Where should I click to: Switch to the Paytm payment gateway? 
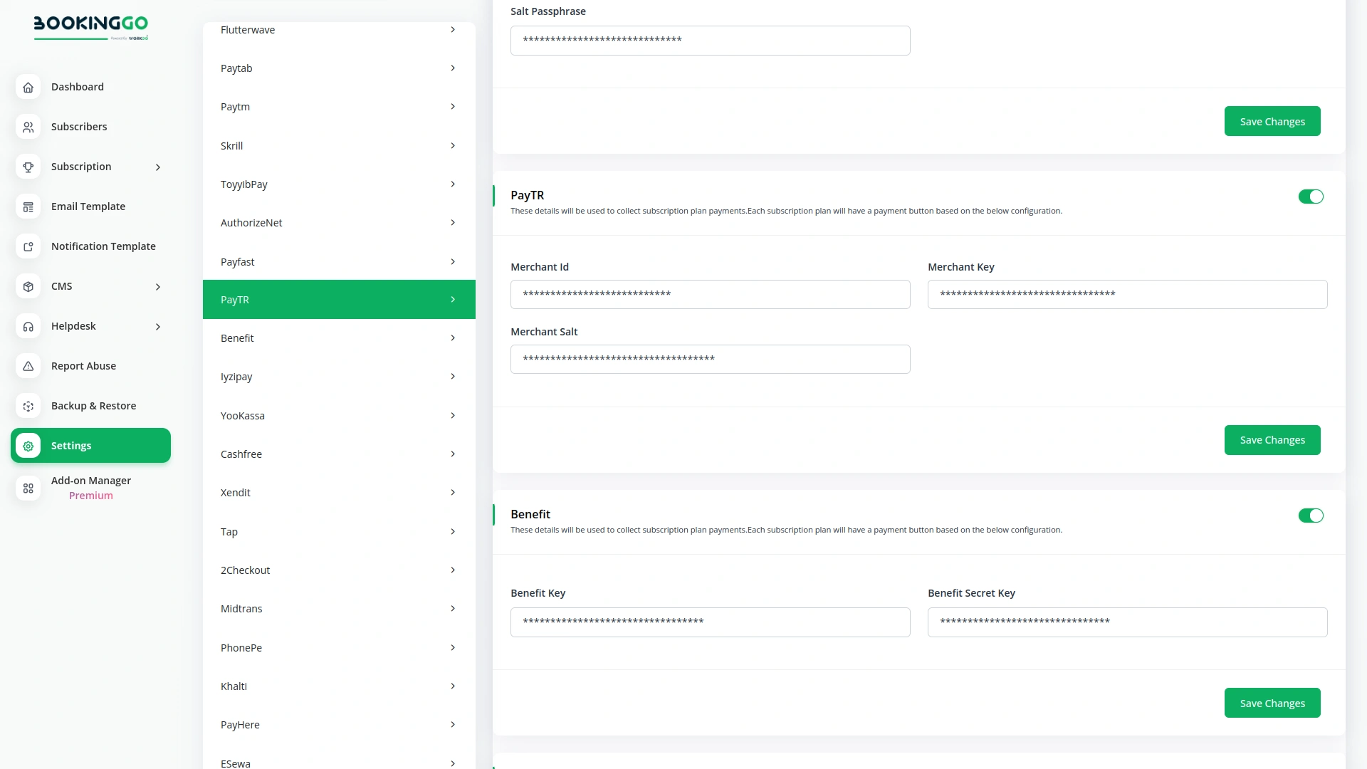pos(338,106)
